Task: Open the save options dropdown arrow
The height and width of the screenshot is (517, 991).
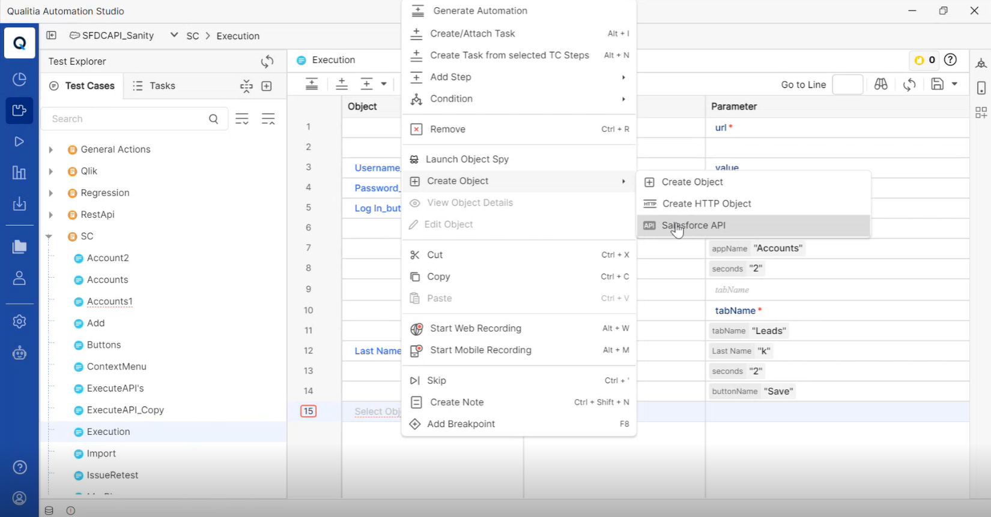Action: (954, 84)
